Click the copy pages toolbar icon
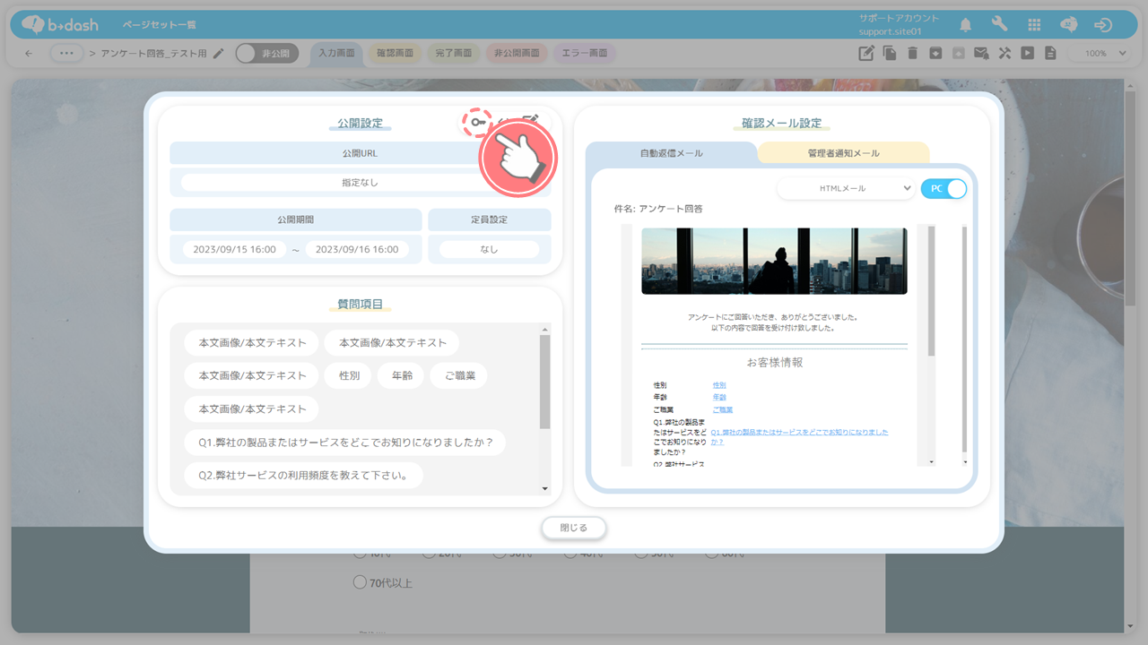The width and height of the screenshot is (1148, 645). click(890, 54)
